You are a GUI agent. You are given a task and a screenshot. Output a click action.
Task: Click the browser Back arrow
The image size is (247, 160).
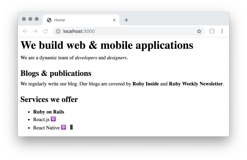click(25, 31)
